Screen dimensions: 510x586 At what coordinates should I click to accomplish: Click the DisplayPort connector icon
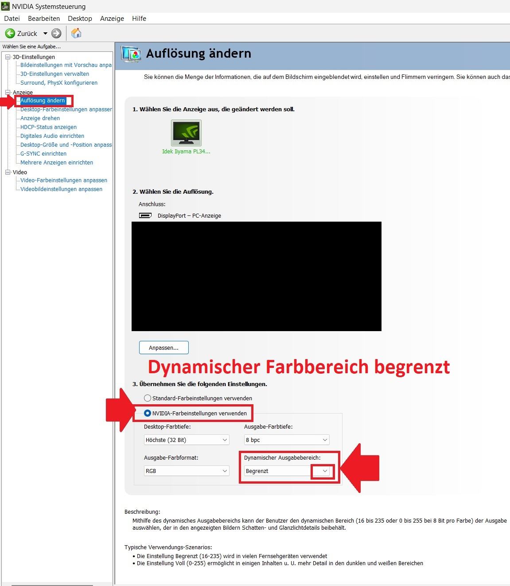(145, 215)
